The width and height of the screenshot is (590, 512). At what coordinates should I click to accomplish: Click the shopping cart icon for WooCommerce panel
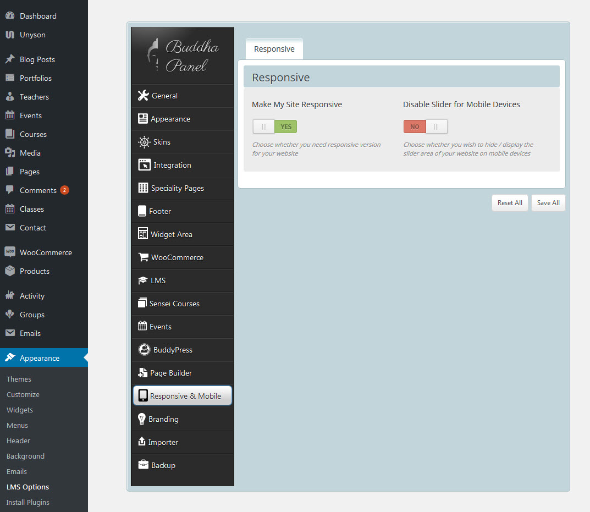click(x=143, y=257)
